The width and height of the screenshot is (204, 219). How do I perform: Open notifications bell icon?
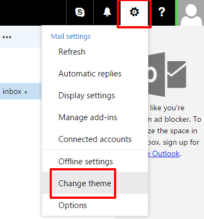[x=107, y=13]
